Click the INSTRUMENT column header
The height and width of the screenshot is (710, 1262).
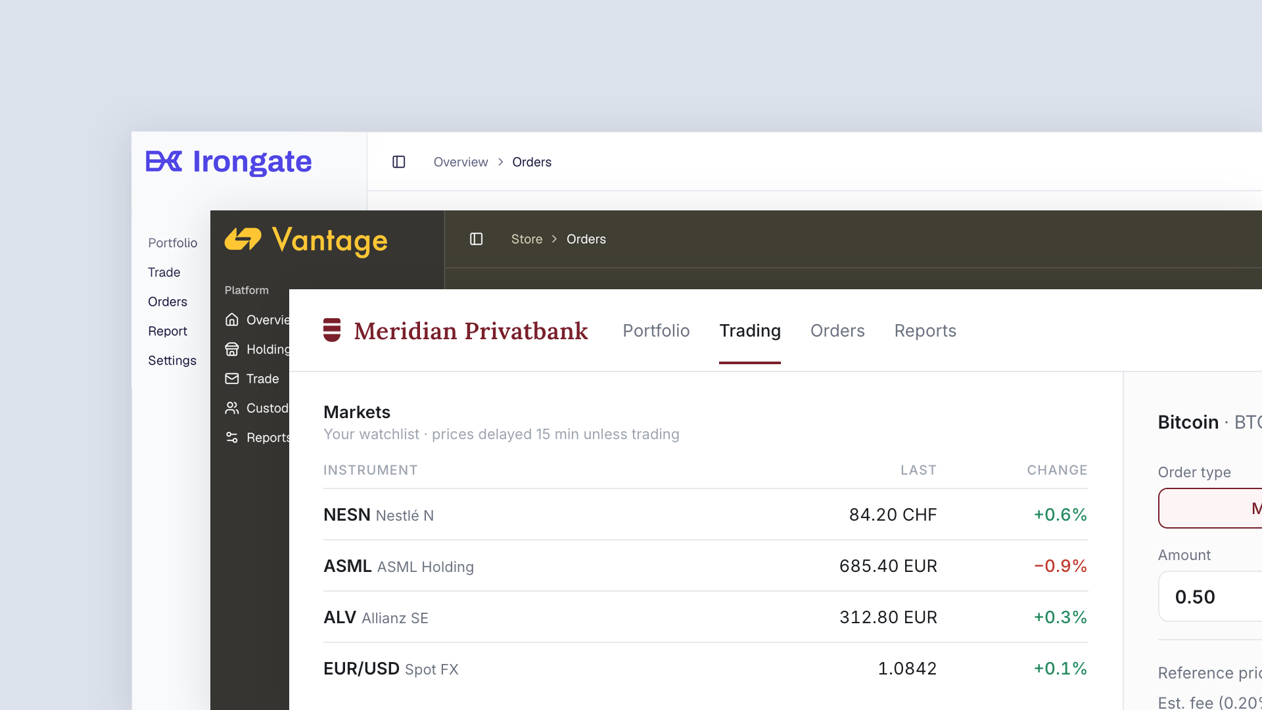(x=371, y=470)
